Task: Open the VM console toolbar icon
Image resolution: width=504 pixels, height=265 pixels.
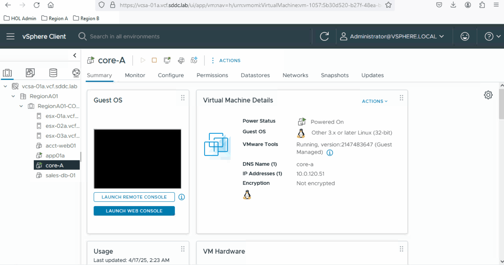Action: [167, 60]
